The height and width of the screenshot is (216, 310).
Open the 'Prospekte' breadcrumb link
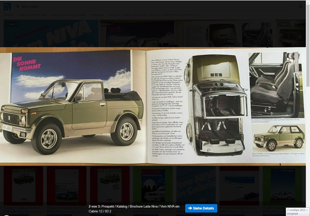point(97,15)
